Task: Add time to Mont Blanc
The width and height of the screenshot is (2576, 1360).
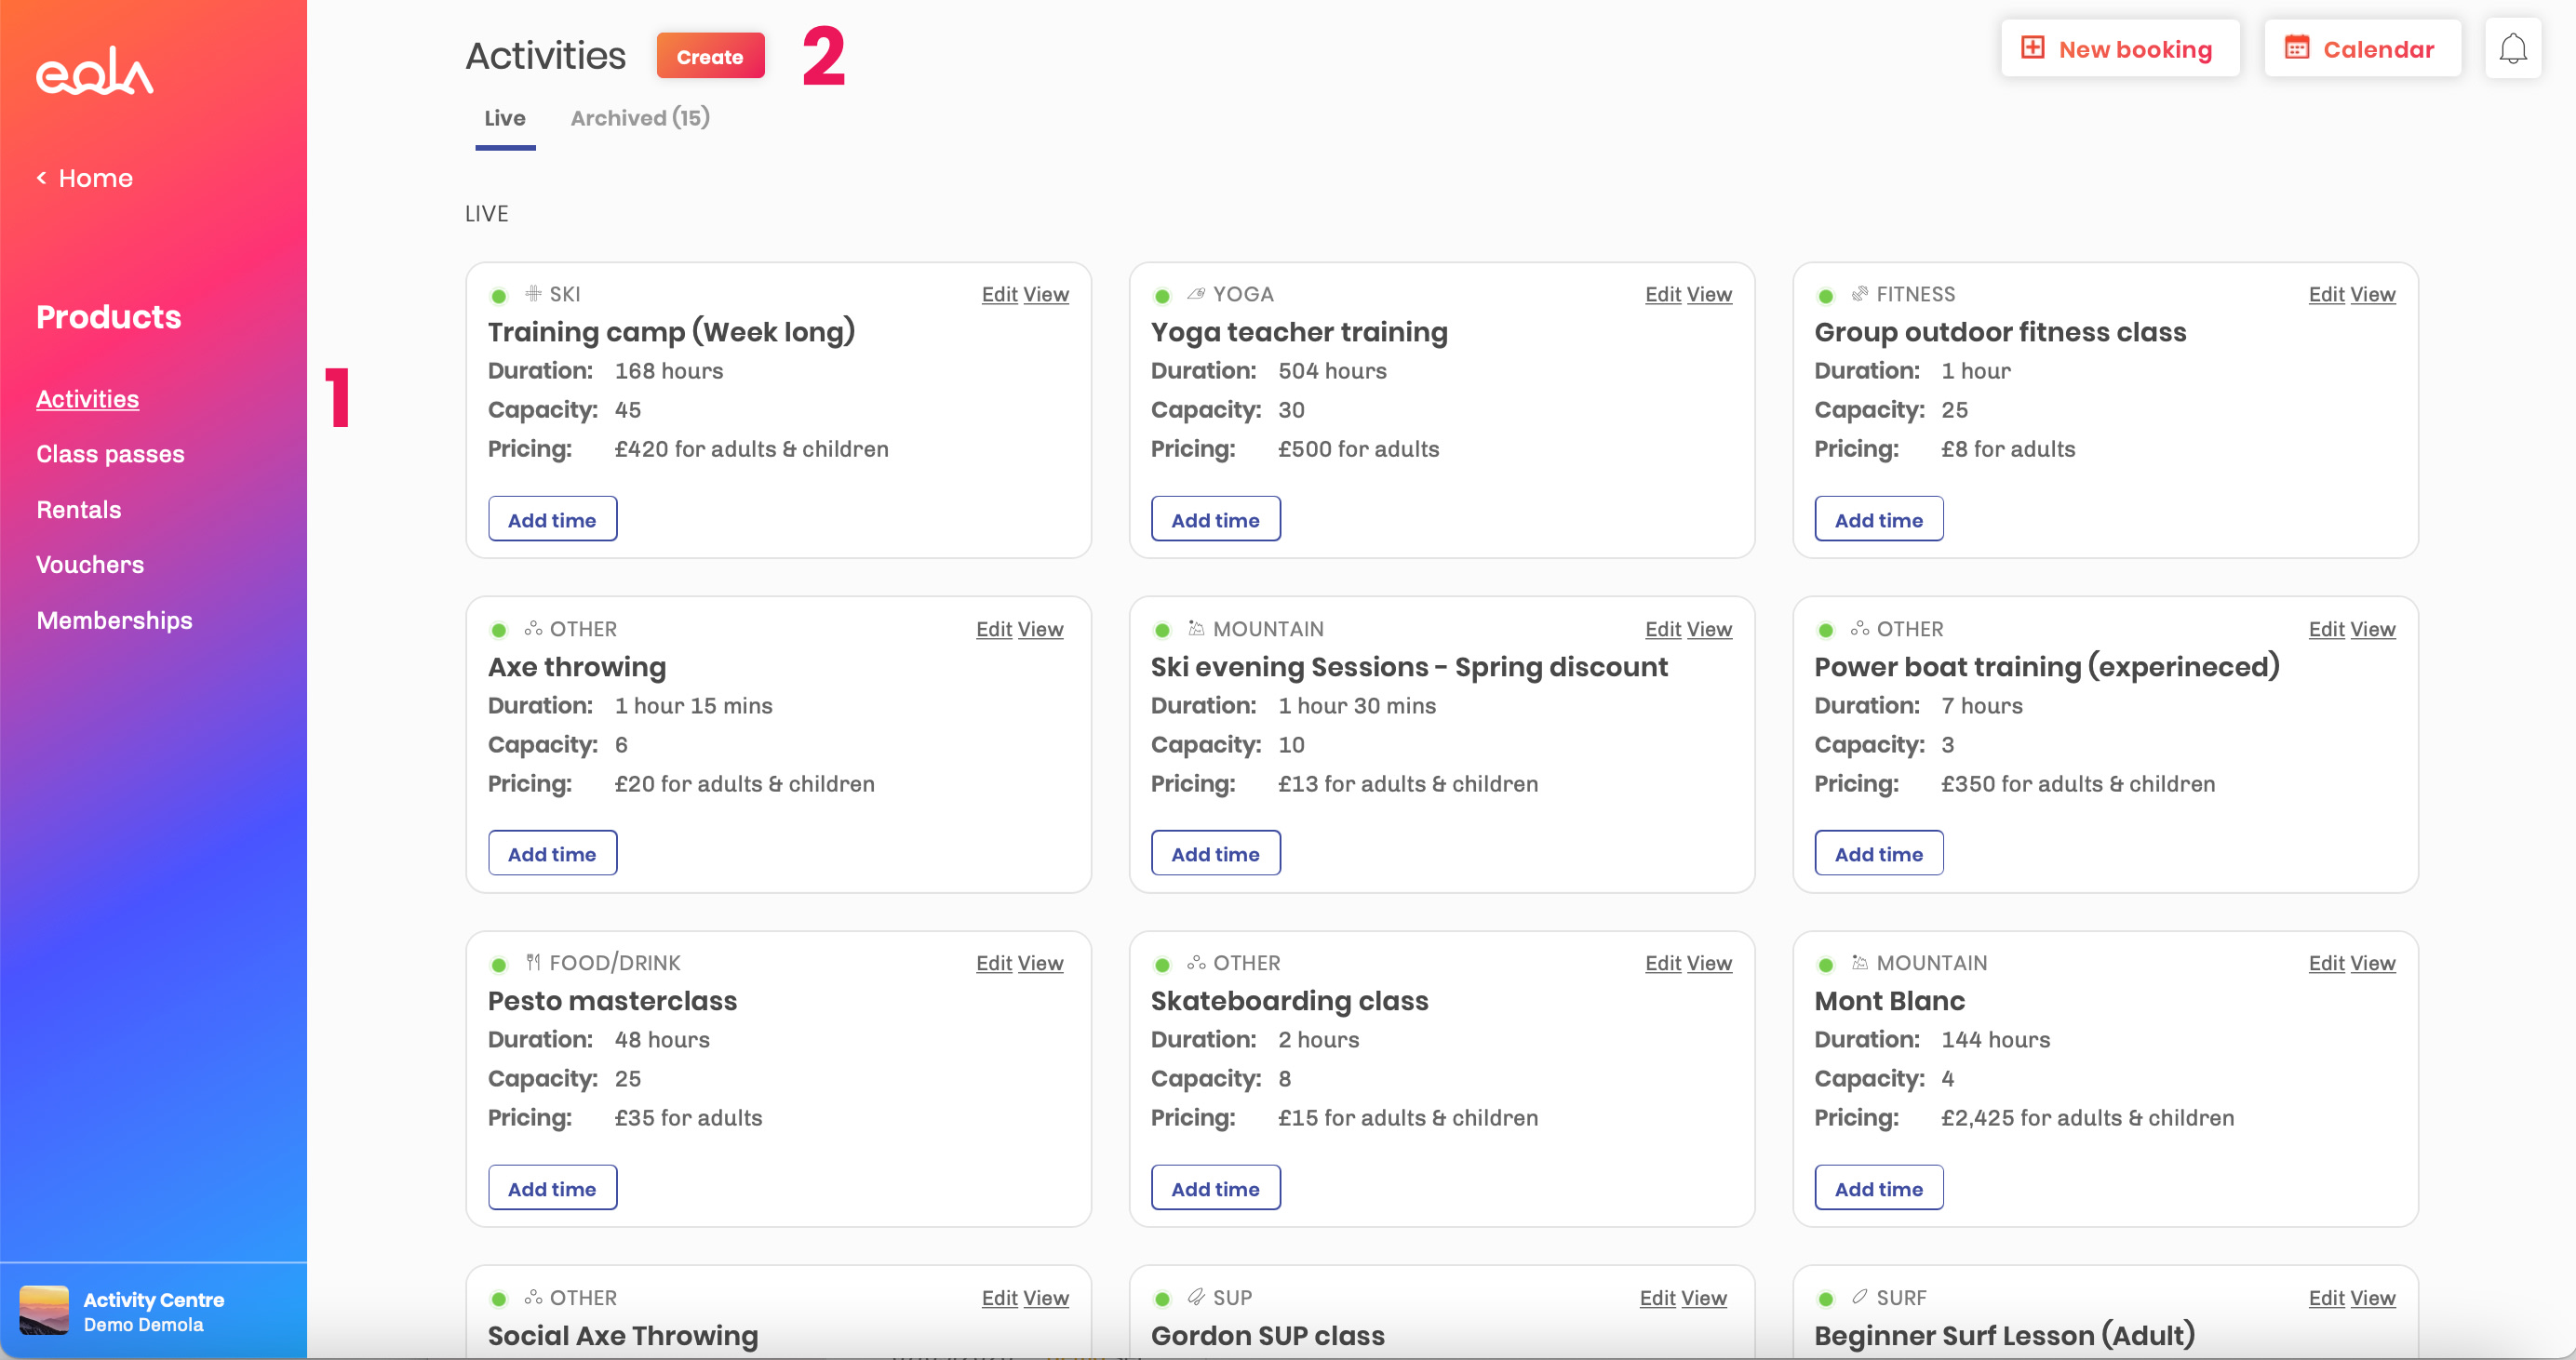Action: tap(1879, 1187)
